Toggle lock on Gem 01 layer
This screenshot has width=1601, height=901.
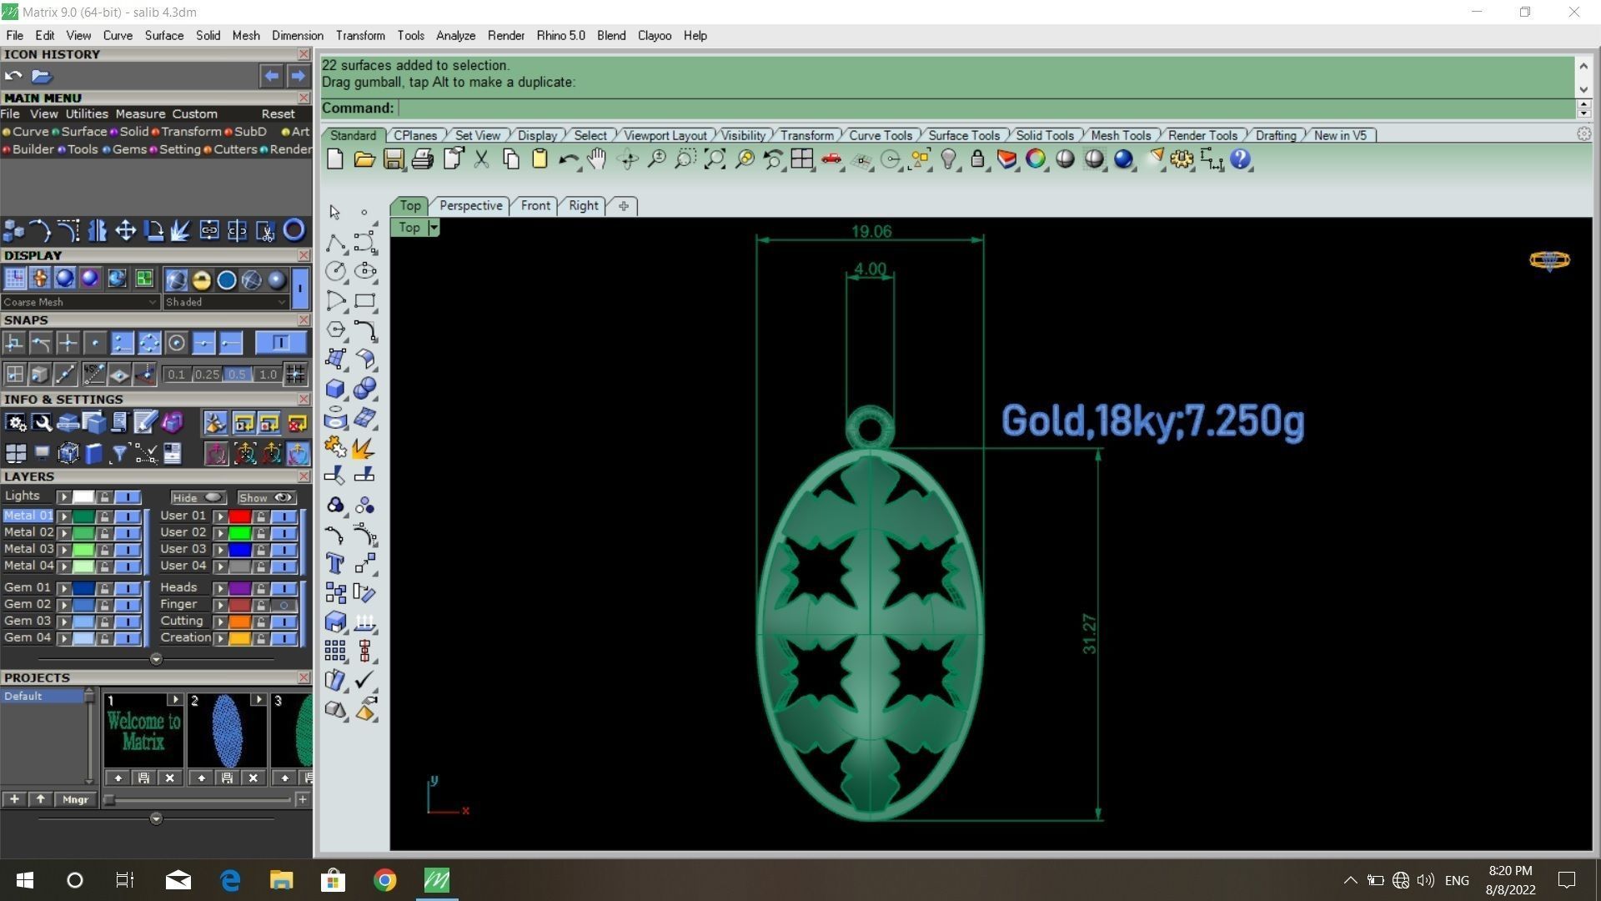(x=104, y=588)
